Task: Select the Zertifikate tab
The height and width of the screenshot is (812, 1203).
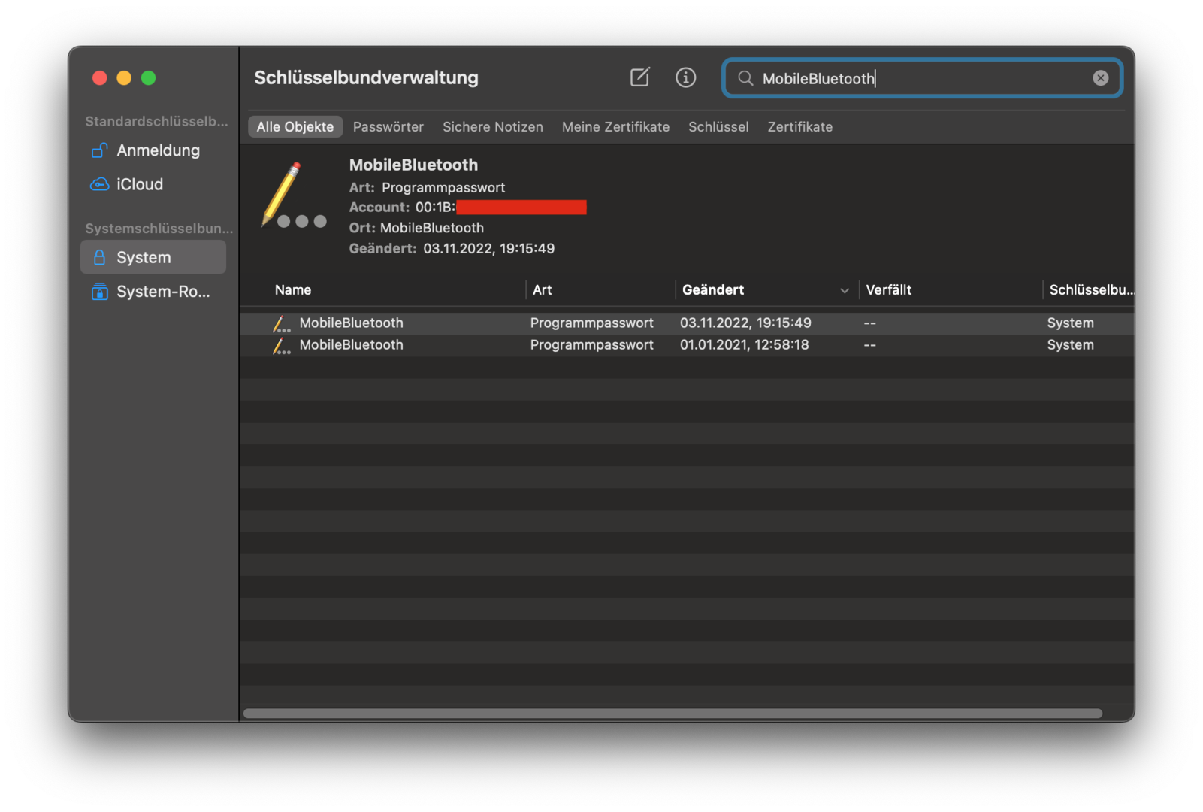Action: (x=799, y=127)
